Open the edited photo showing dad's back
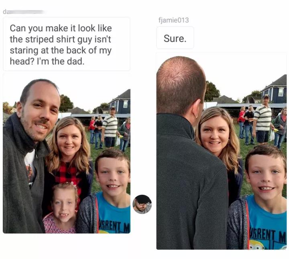 coord(222,151)
